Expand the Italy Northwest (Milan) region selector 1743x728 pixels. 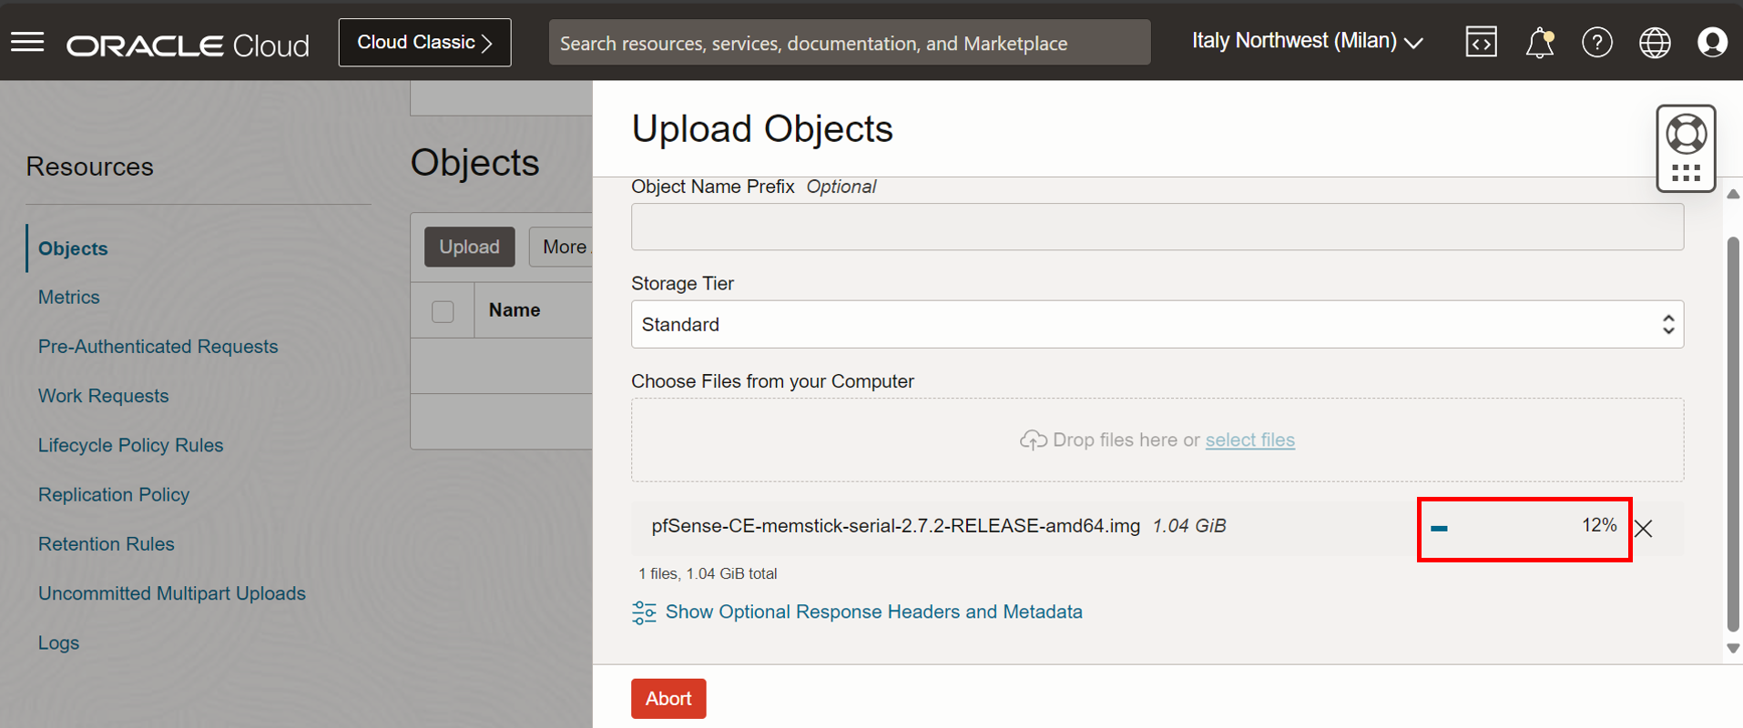pyautogui.click(x=1308, y=41)
